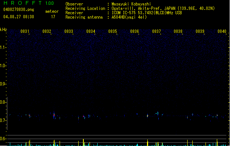
Task: Click the 0837 time marker
Action: pyautogui.click(x=157, y=31)
